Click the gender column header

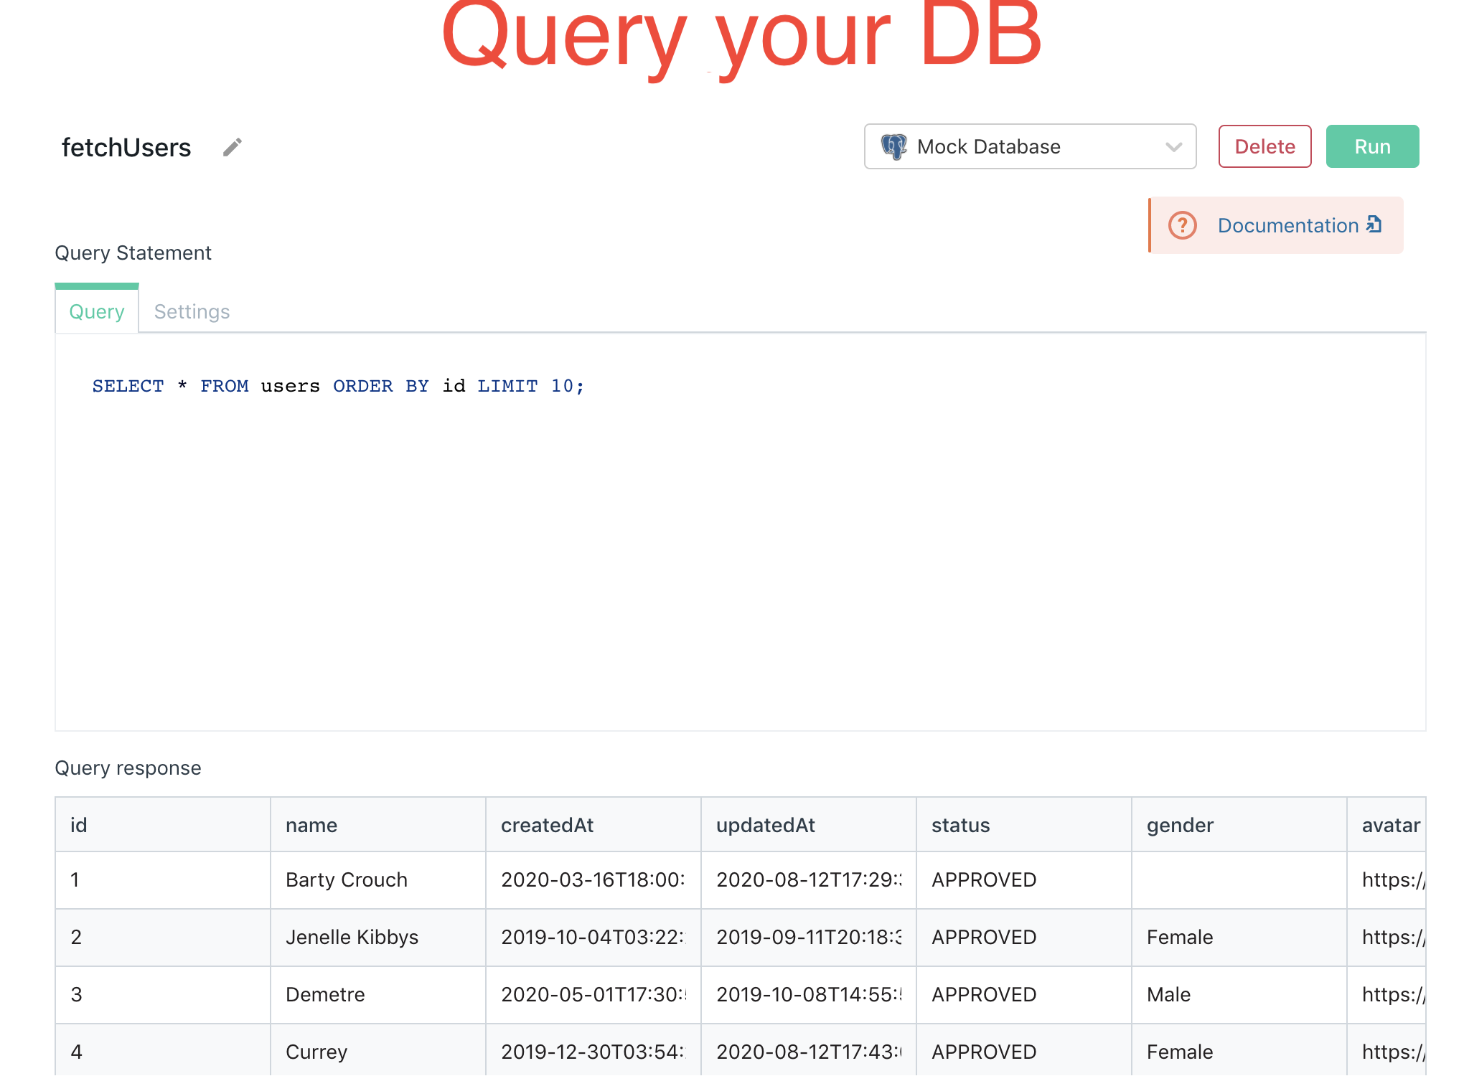(1180, 825)
